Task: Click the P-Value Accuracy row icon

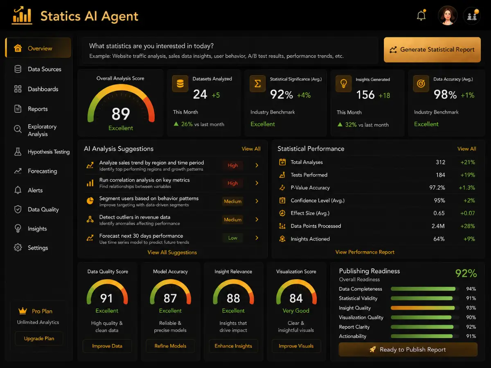Action: [282, 188]
